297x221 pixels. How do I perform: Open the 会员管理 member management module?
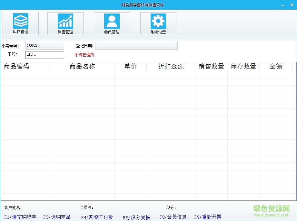[x=112, y=23]
